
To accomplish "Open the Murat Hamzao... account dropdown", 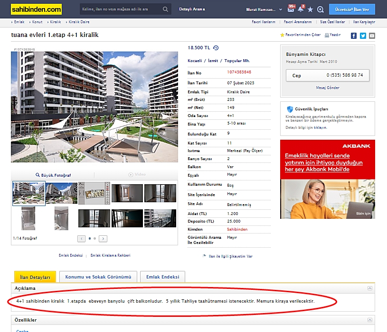I will (x=264, y=9).
